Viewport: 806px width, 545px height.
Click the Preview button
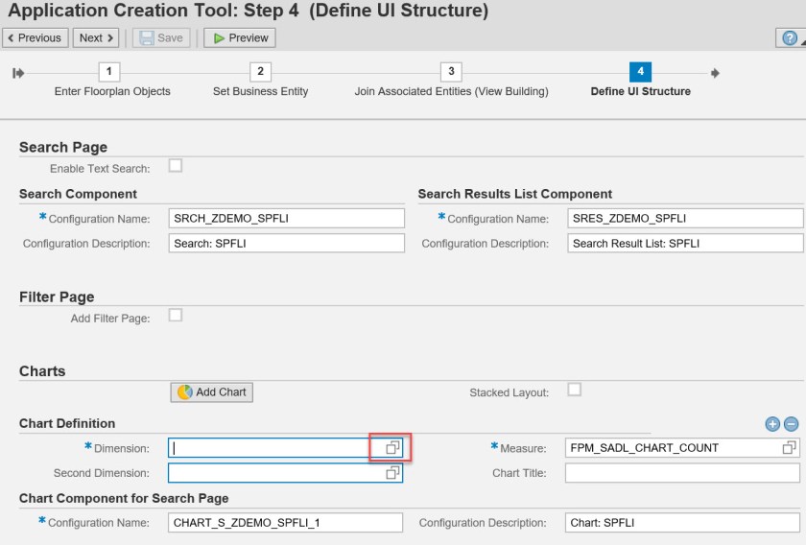[240, 38]
